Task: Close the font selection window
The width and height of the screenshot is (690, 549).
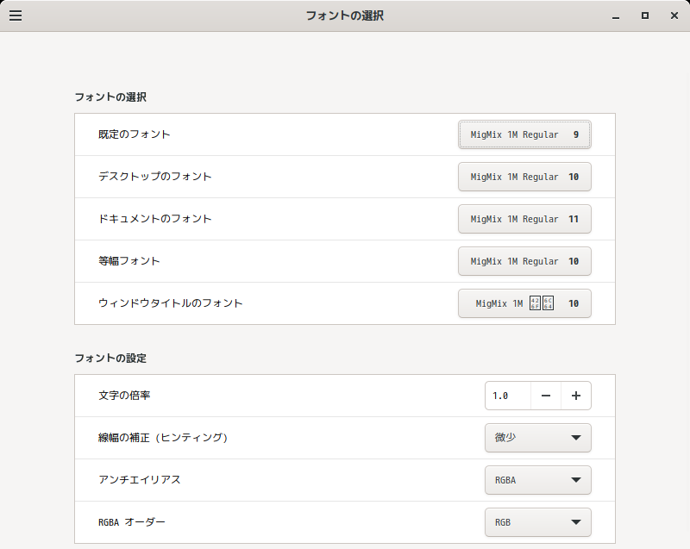Action: coord(673,16)
